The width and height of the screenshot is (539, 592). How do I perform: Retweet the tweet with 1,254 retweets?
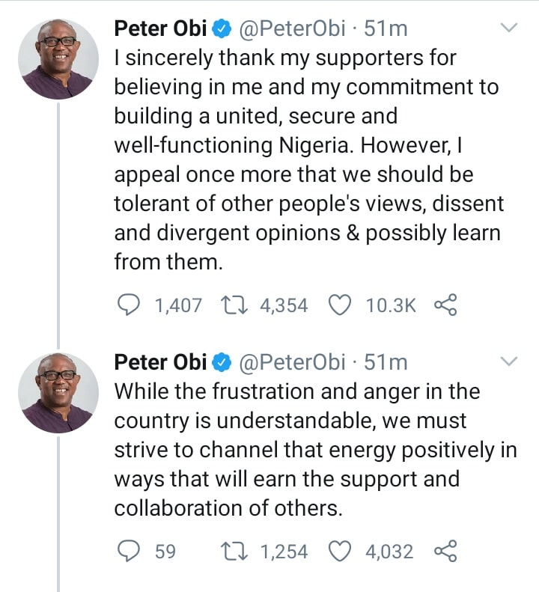[x=234, y=552]
